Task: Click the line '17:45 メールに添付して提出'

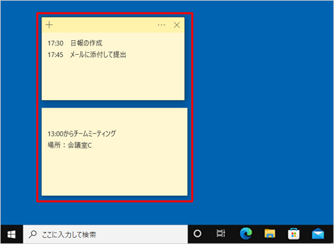Action: coord(87,55)
